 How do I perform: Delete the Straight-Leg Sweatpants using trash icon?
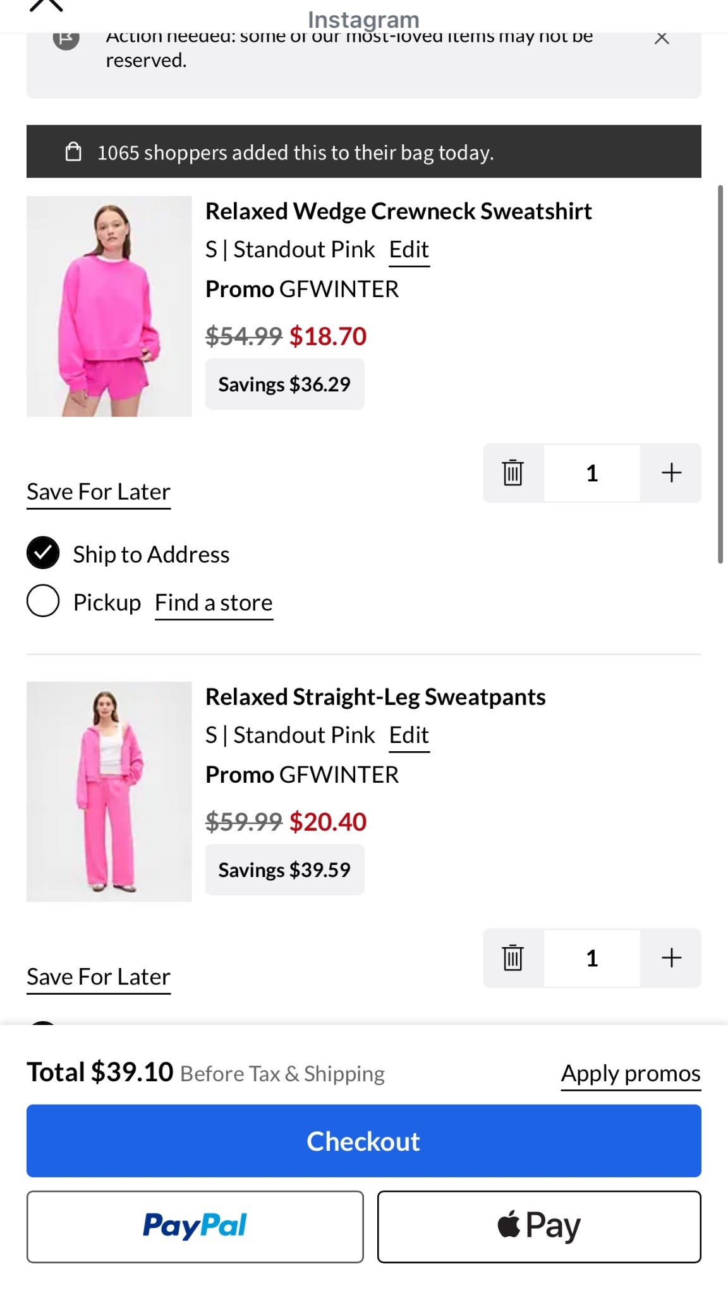(513, 958)
